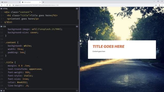The width and height of the screenshot is (164, 92).
Task: Click the HTML editor vertical scrollbar
Action: coord(78,15)
